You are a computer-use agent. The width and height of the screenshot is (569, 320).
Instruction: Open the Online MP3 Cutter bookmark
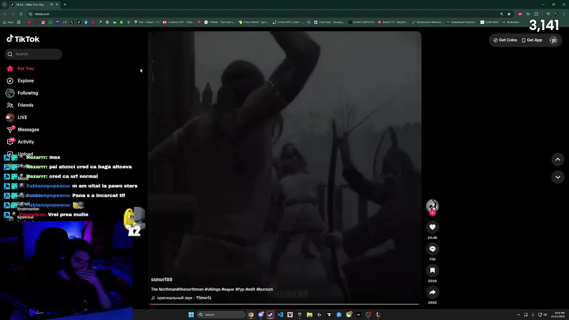288,22
